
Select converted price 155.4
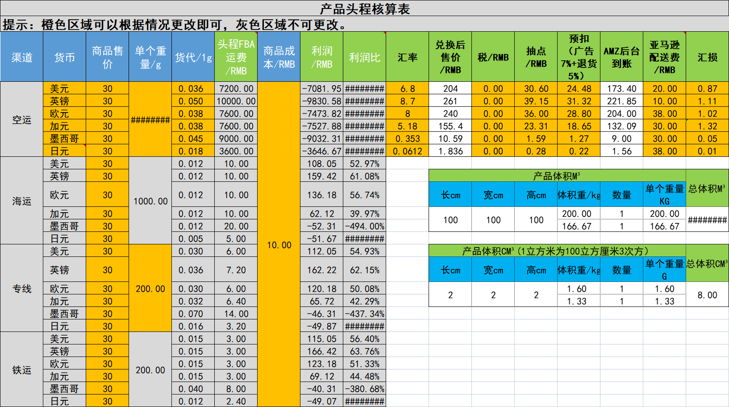click(450, 126)
